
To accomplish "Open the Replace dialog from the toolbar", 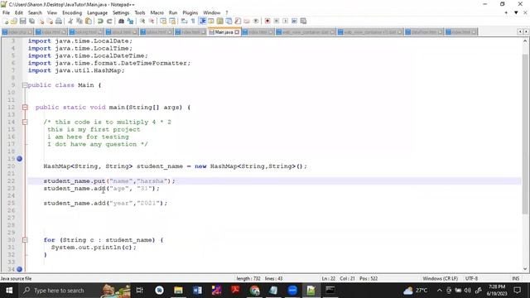I will pyautogui.click(x=130, y=22).
